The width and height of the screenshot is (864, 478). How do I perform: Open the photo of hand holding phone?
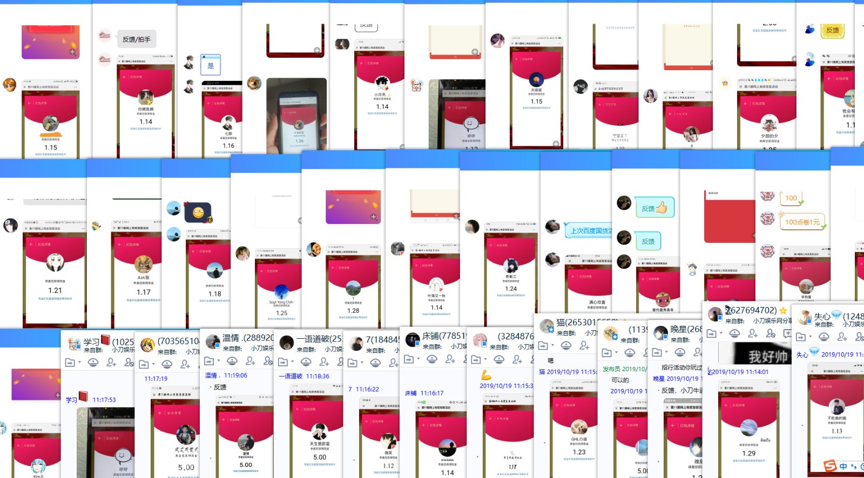click(296, 115)
